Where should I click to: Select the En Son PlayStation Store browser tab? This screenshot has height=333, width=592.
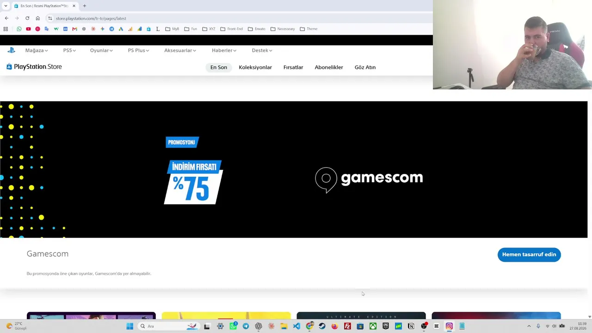coord(44,6)
